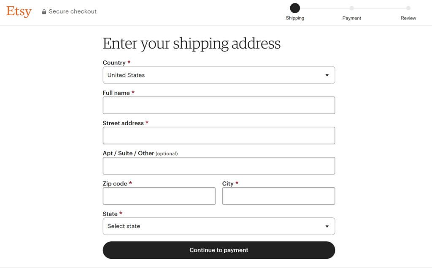Select the Payment step label

[351, 18]
